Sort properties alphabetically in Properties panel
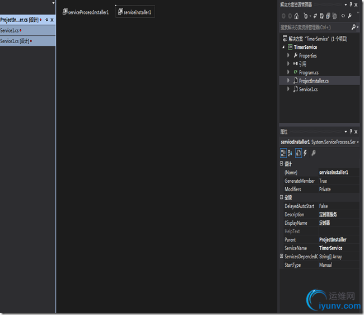 pyautogui.click(x=290, y=153)
